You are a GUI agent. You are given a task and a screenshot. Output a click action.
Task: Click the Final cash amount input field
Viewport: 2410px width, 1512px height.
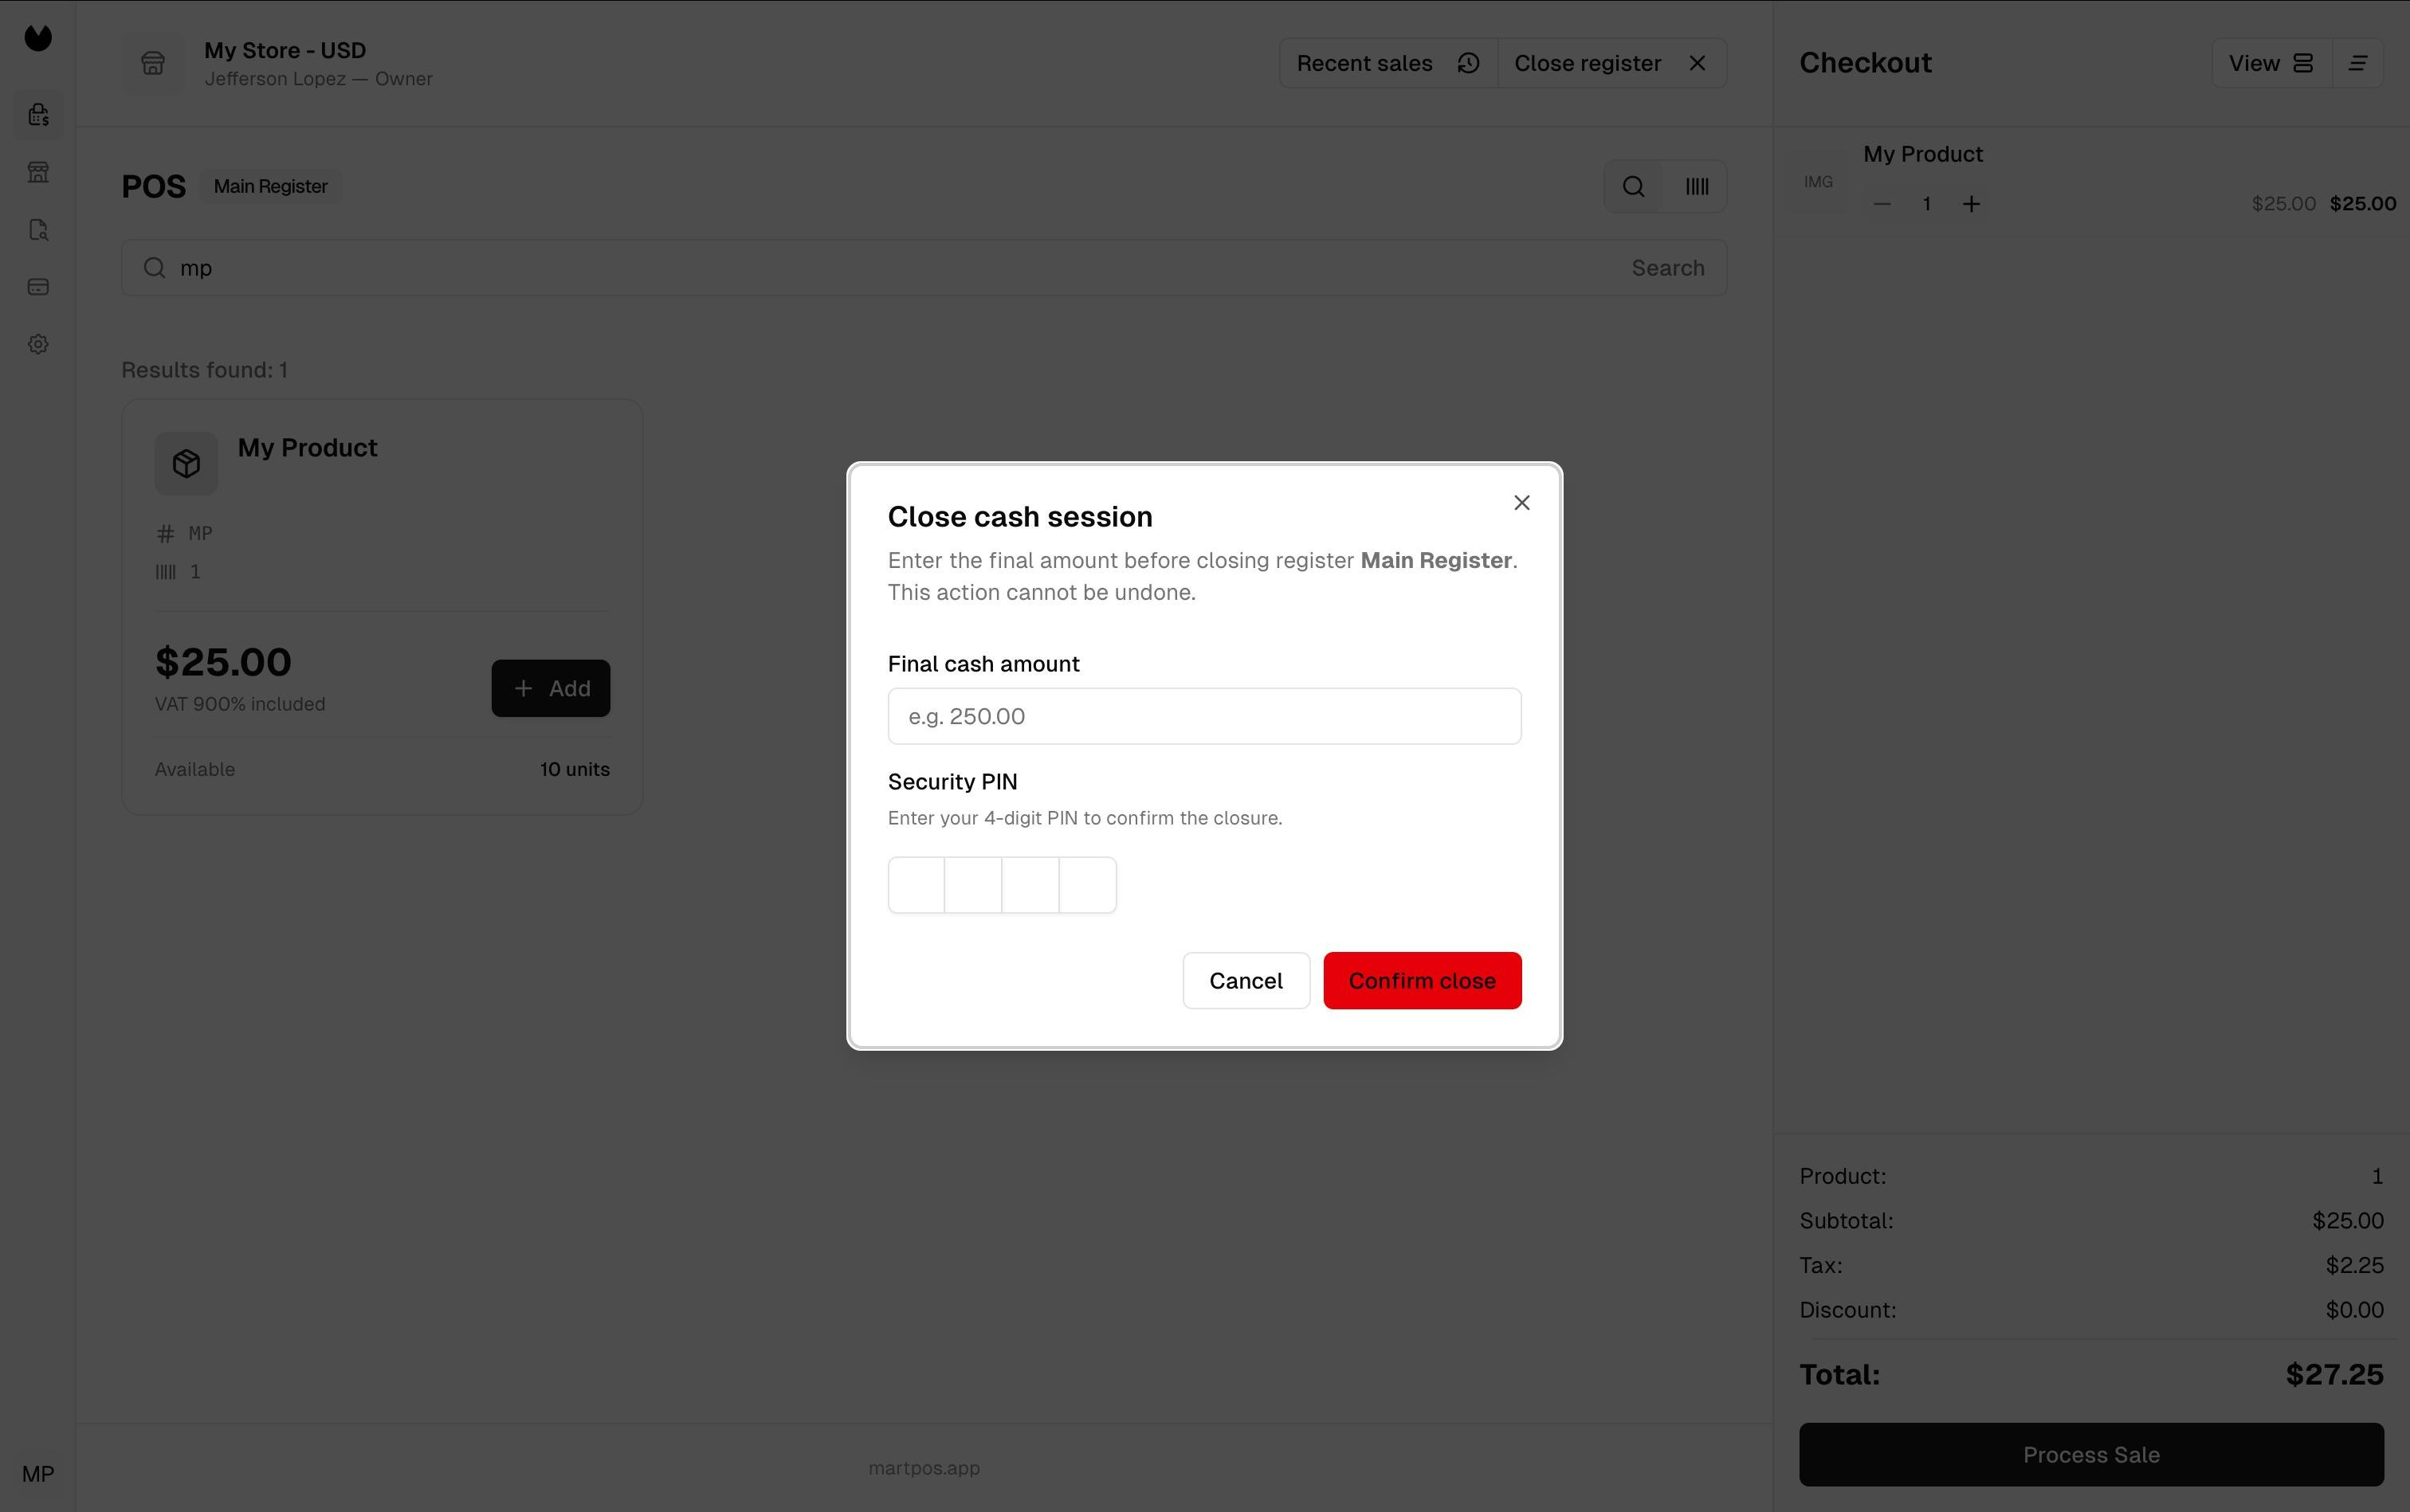pos(1203,715)
